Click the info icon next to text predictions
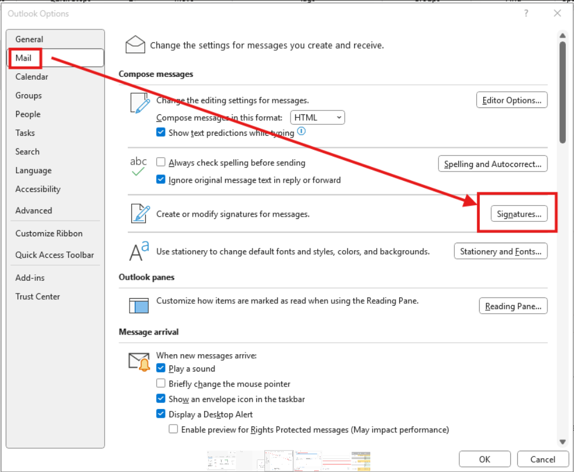Screen dimensions: 574x472 tap(301, 131)
